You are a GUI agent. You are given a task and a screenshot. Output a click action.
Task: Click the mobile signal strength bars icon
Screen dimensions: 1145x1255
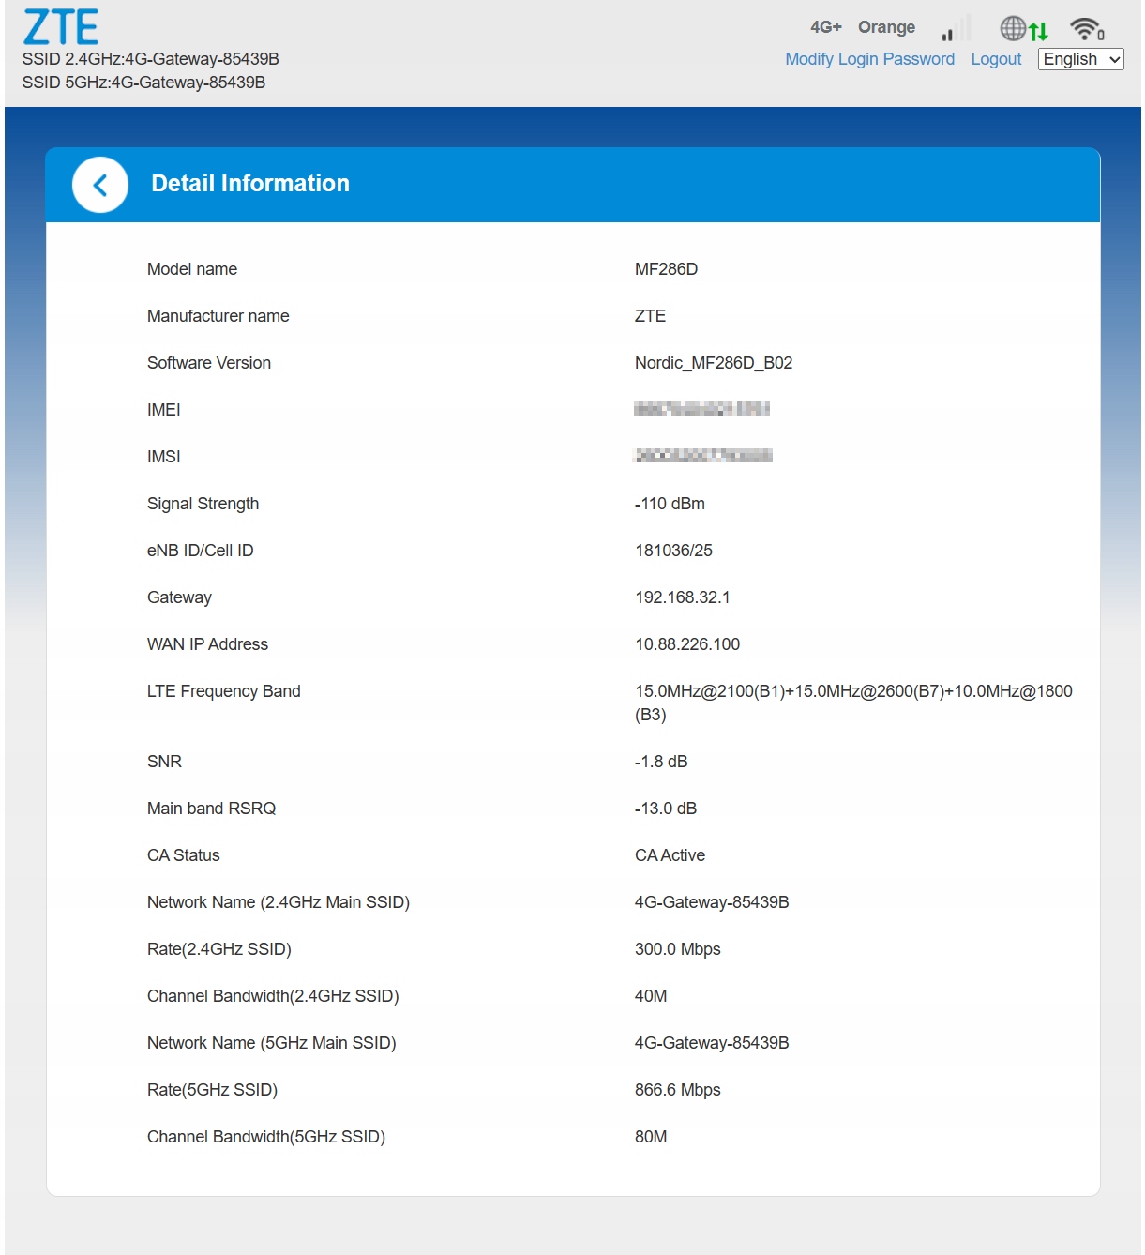click(955, 29)
